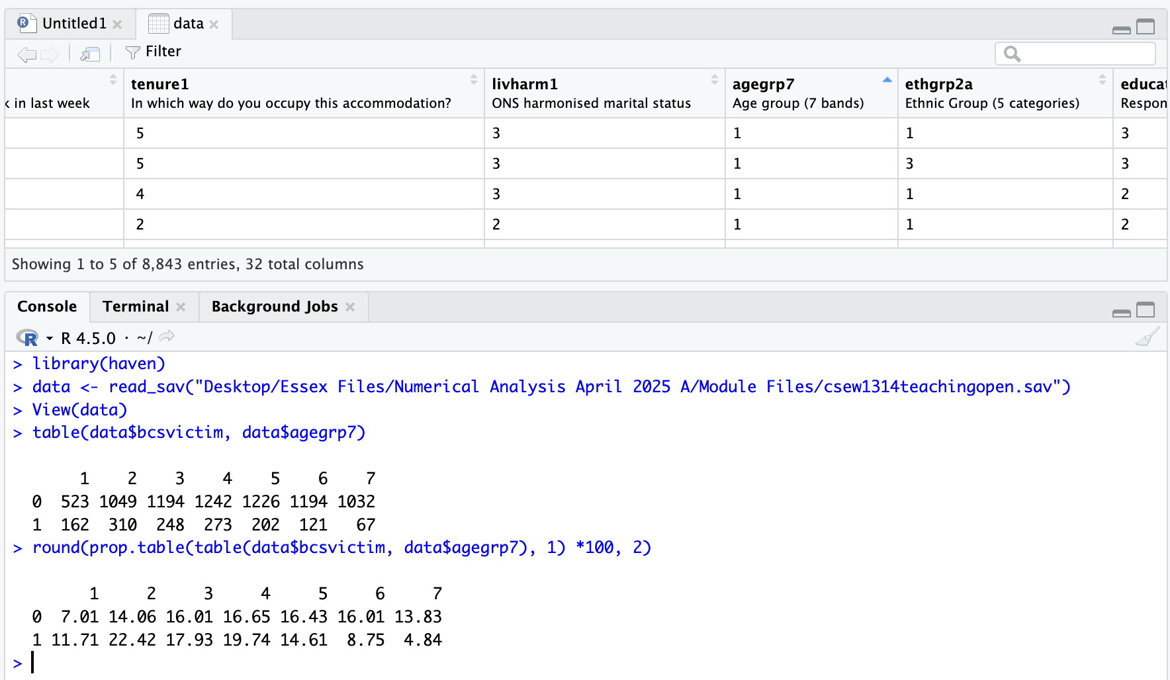The image size is (1170, 680).
Task: Minimize the console pane
Action: click(x=1122, y=312)
